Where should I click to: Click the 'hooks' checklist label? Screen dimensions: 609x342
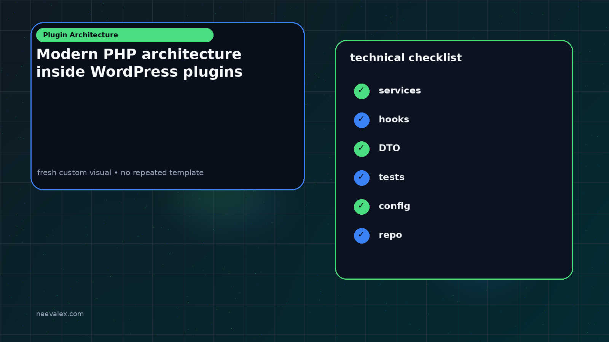pyautogui.click(x=394, y=119)
